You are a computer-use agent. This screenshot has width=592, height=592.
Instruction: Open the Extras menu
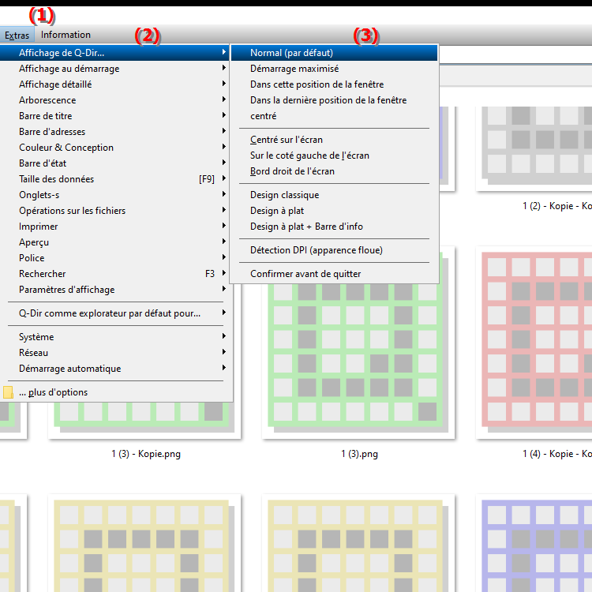(x=17, y=35)
